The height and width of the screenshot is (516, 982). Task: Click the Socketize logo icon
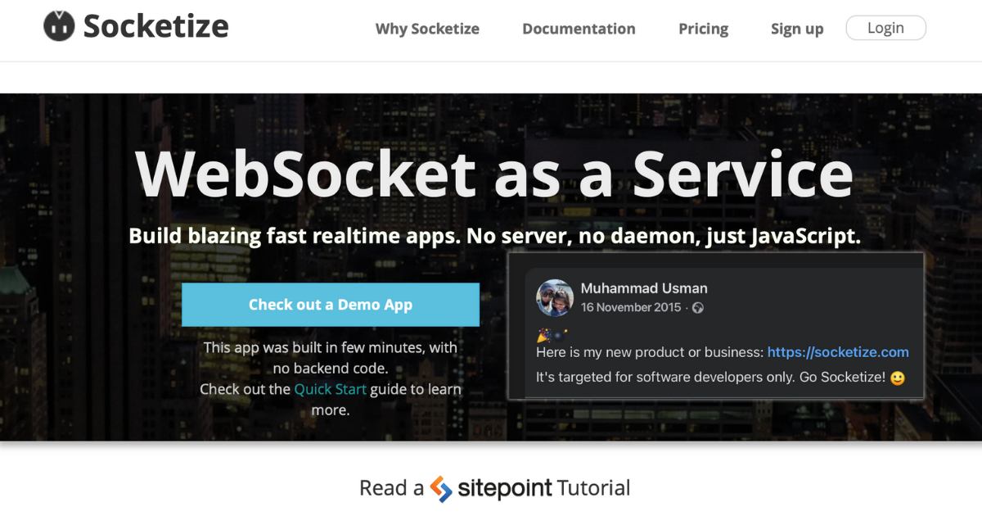[x=57, y=25]
